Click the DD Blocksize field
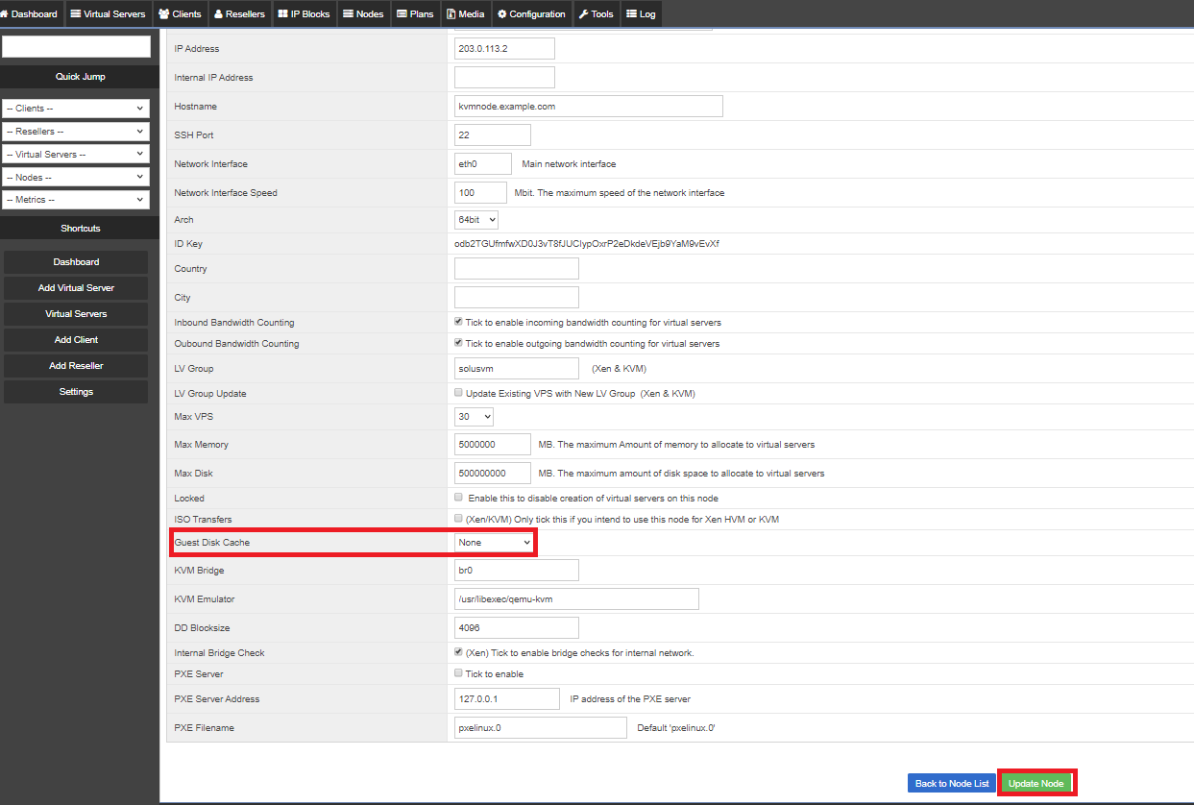The width and height of the screenshot is (1194, 805). coord(517,628)
